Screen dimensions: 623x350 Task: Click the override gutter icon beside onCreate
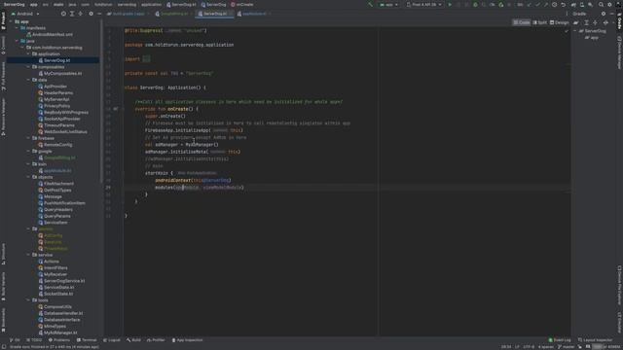[x=116, y=109]
